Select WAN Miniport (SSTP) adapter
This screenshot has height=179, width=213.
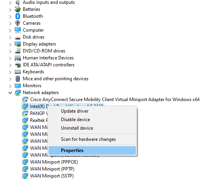48,176
